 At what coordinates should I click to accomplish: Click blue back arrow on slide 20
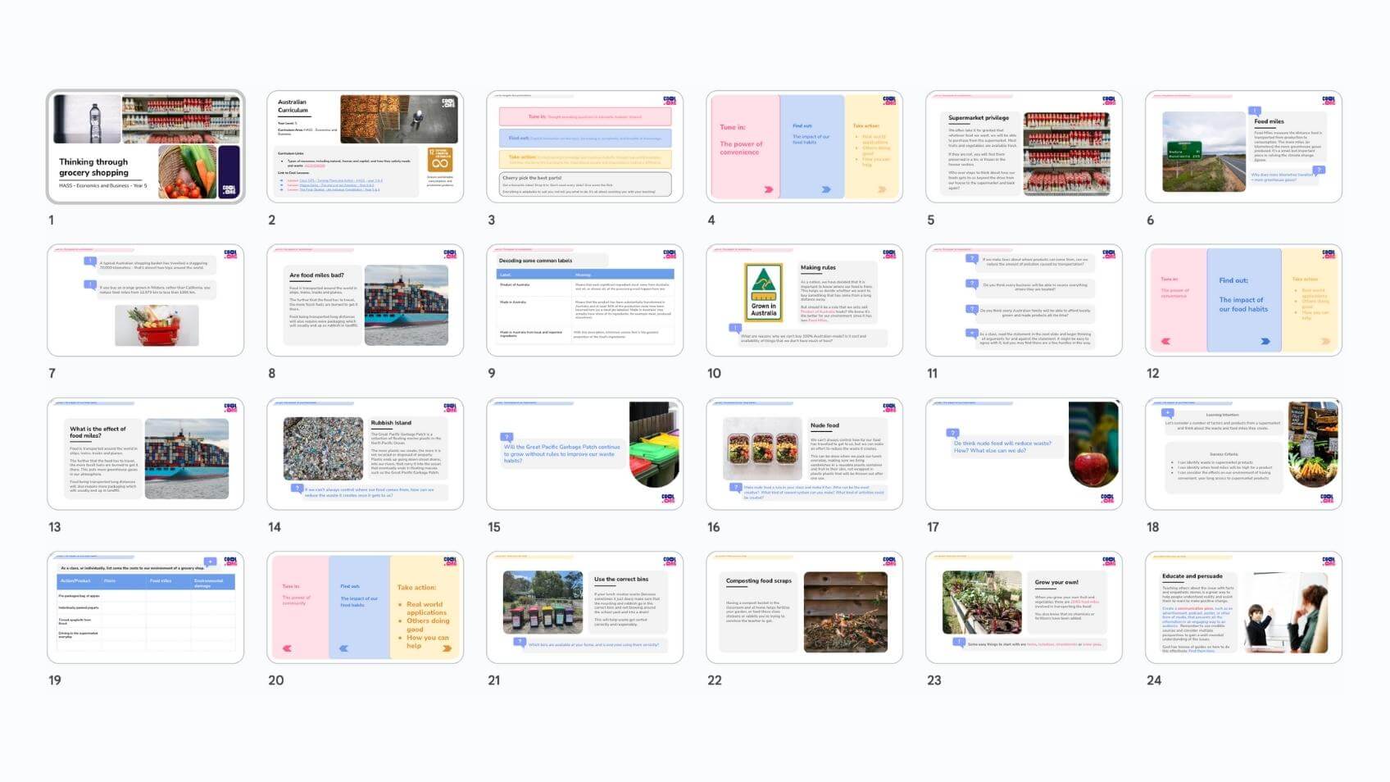click(x=343, y=648)
